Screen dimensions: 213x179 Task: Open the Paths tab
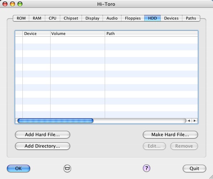click(x=191, y=18)
